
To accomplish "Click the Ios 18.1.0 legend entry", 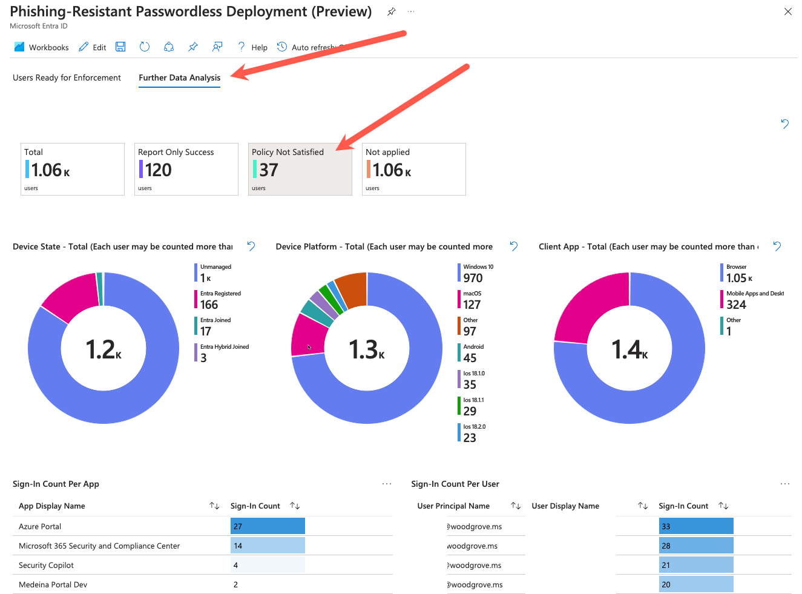I will point(472,380).
